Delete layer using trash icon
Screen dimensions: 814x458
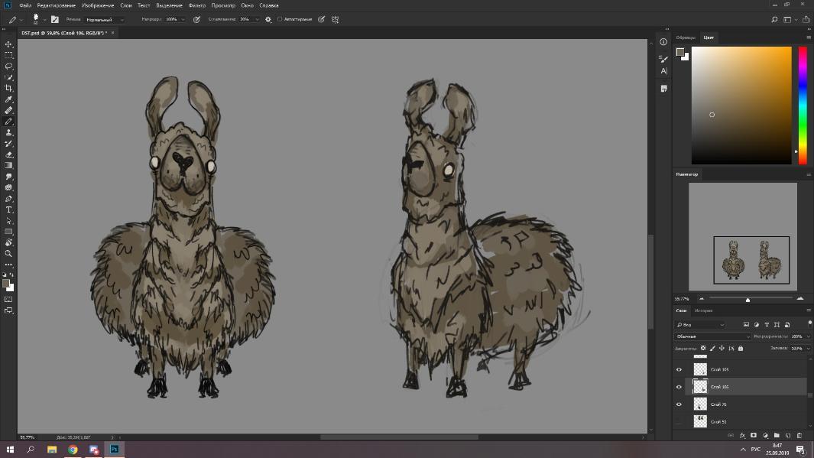point(799,436)
